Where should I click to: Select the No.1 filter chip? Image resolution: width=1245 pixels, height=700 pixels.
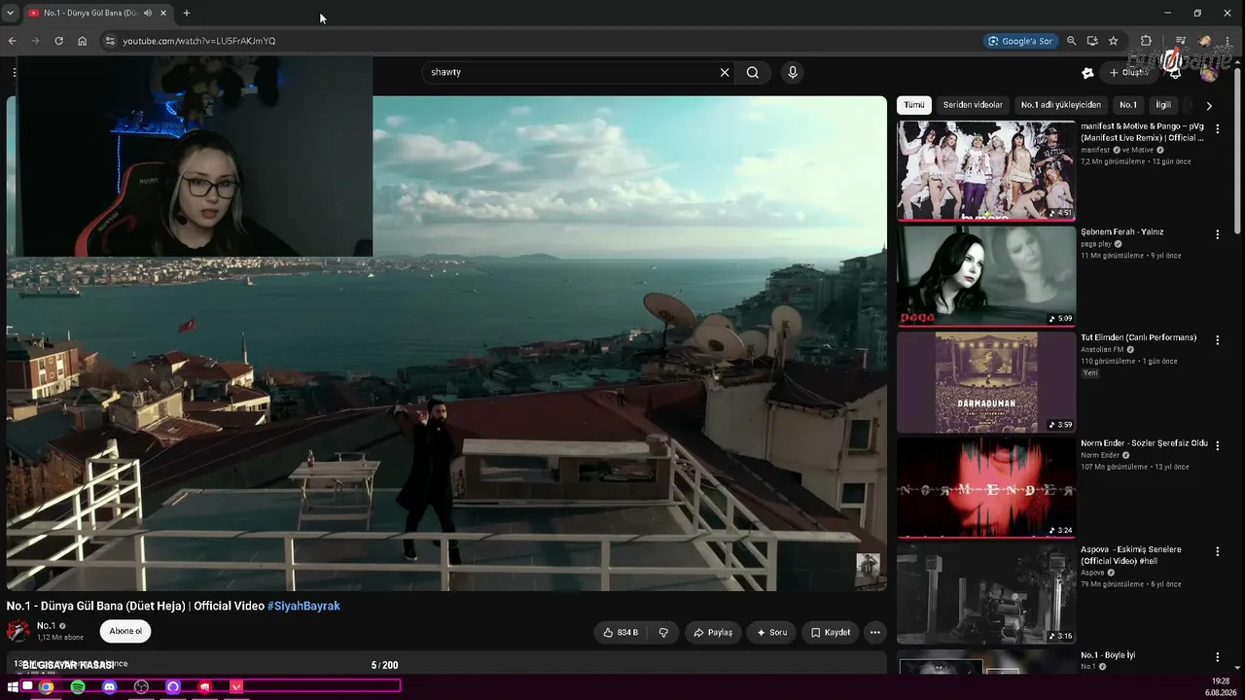click(x=1128, y=105)
